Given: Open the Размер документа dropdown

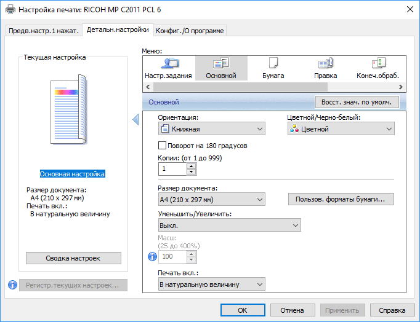Looking at the screenshot, I should pyautogui.click(x=212, y=199).
